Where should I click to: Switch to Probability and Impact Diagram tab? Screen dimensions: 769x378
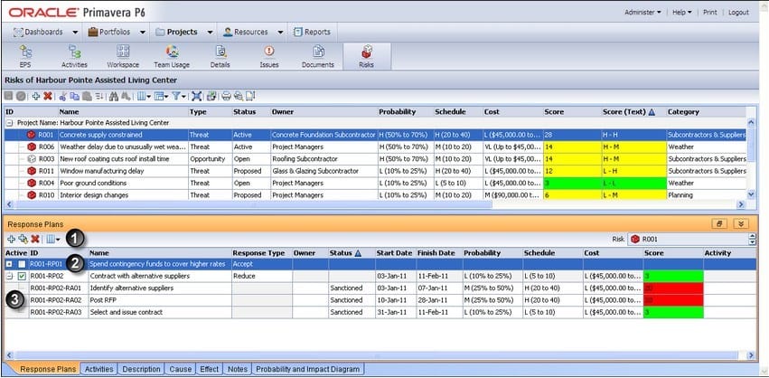coord(306,369)
